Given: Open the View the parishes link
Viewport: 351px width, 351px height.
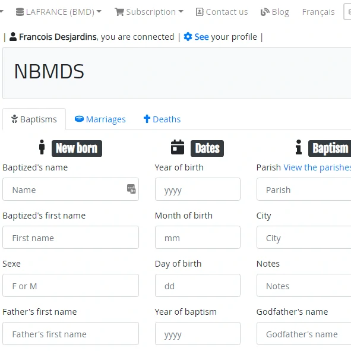Looking at the screenshot, I should click(x=317, y=167).
